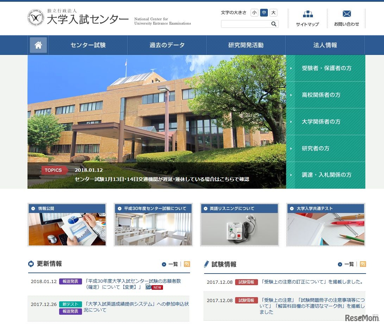Switch to the 過去のデータ section

[167, 45]
